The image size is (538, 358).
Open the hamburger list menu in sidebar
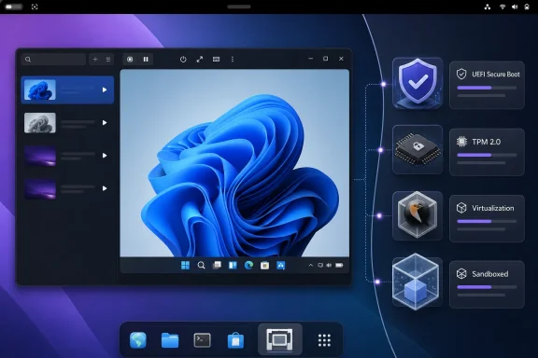[x=108, y=60]
